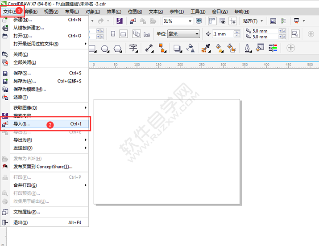
Task: Toggle Show Guidelines button
Action: pos(233,20)
